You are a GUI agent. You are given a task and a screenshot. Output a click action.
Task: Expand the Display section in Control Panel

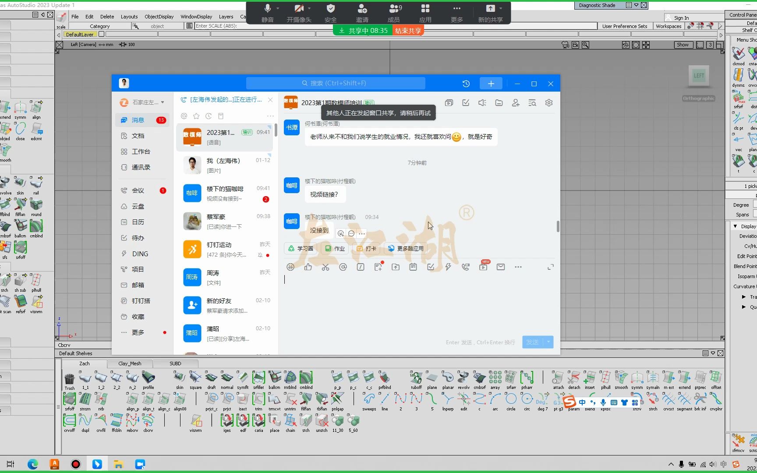(x=736, y=226)
